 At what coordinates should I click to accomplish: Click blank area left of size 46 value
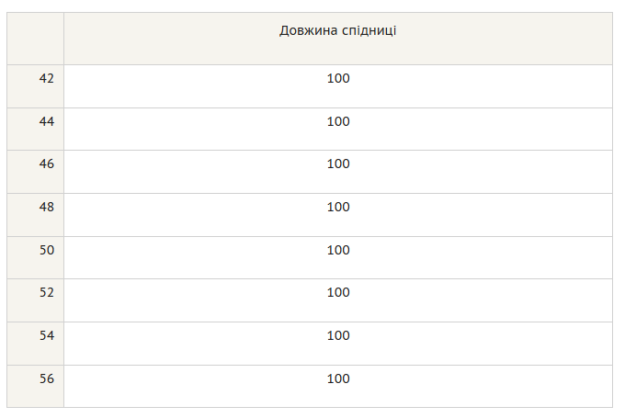click(195, 172)
